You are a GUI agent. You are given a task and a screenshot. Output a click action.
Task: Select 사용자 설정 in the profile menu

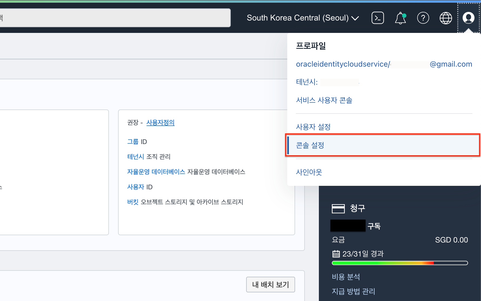tap(313, 127)
